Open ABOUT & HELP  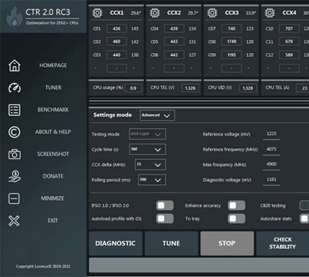[x=53, y=132]
